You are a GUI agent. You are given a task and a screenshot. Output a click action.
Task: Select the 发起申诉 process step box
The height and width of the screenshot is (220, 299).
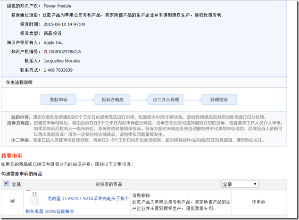[x=58, y=100]
